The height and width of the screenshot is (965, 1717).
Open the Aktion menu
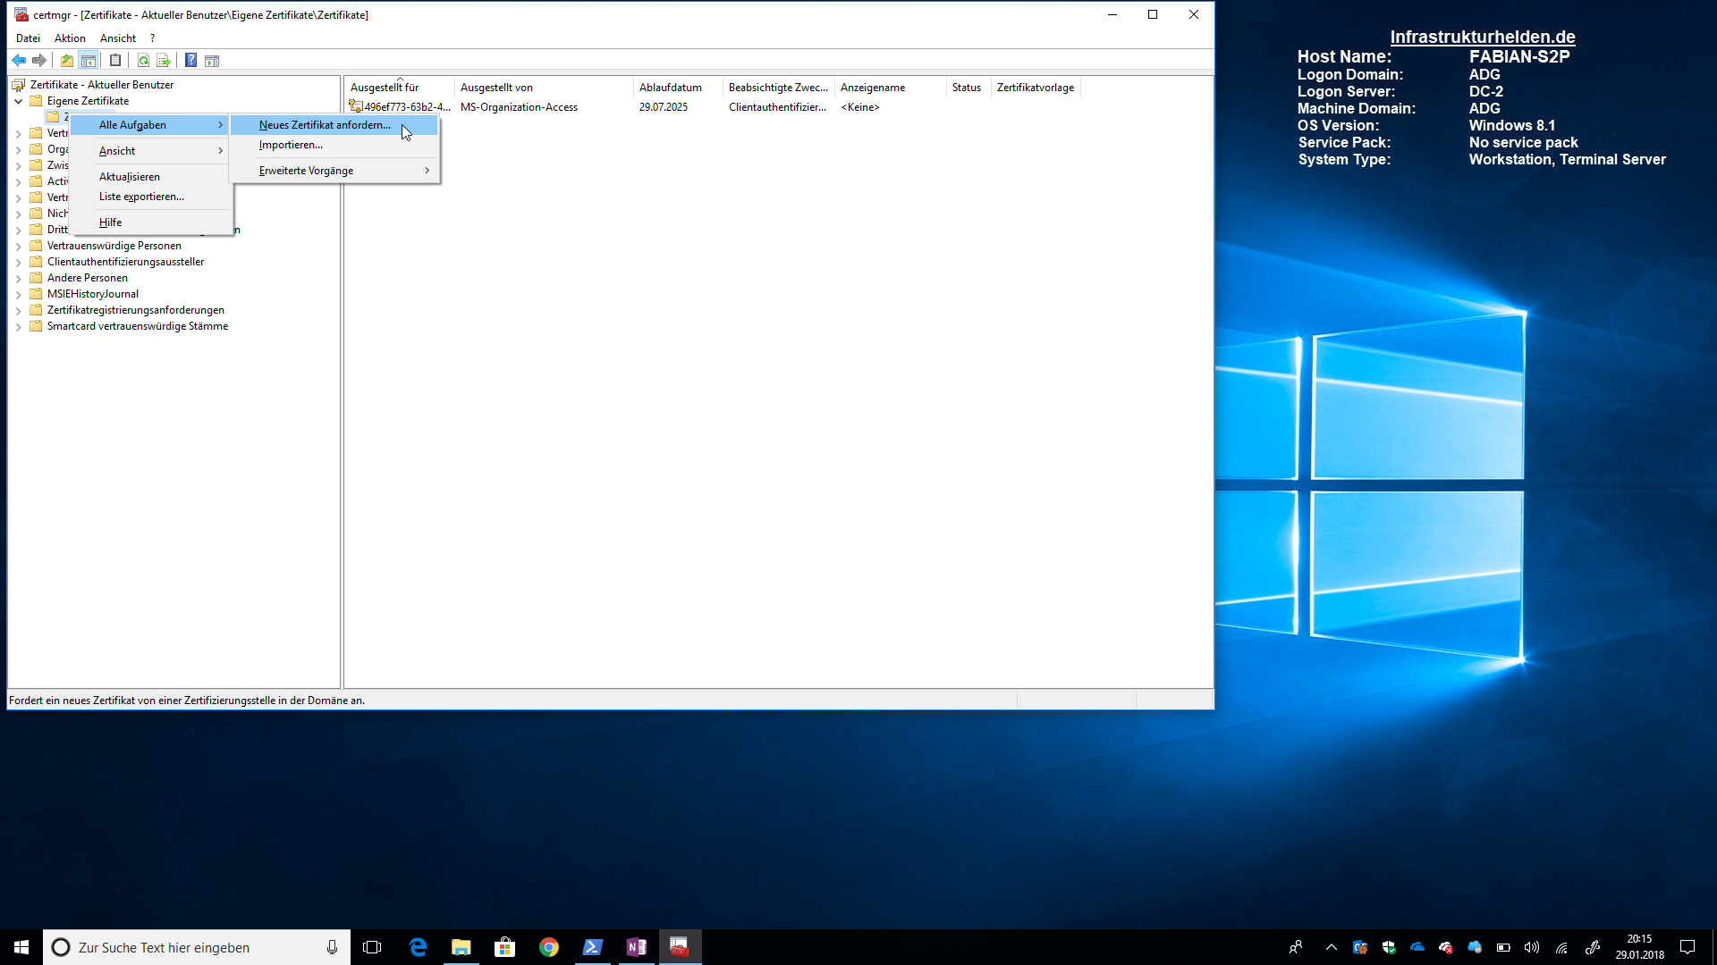[70, 38]
